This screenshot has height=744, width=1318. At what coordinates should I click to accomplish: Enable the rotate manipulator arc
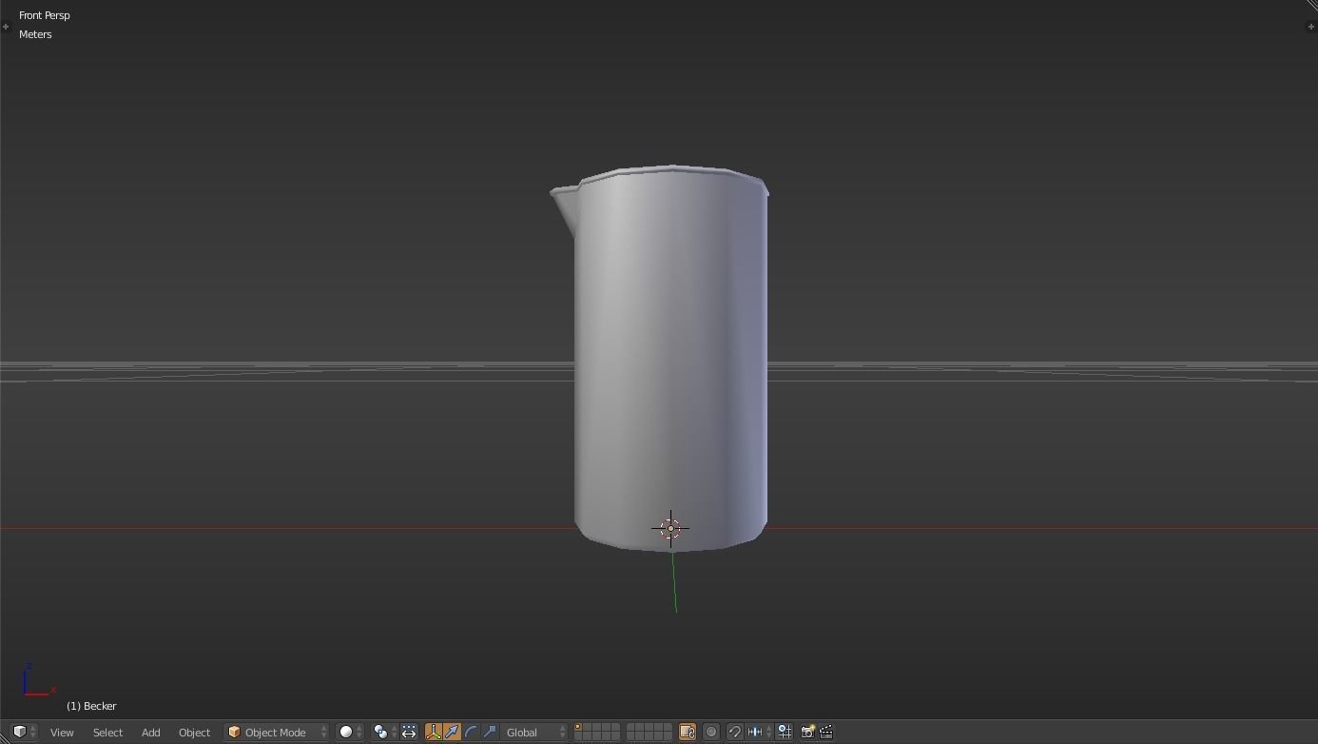point(471,732)
